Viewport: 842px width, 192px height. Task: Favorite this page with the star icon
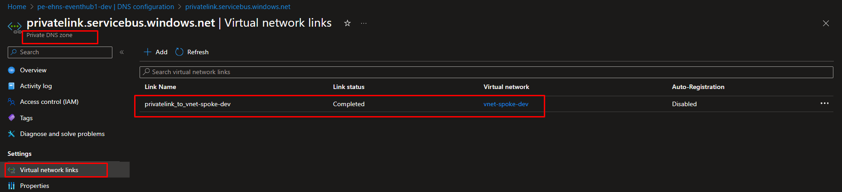coord(347,23)
